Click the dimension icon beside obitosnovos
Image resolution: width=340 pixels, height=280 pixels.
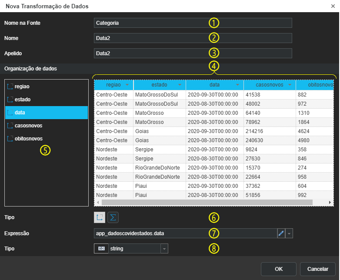point(10,139)
